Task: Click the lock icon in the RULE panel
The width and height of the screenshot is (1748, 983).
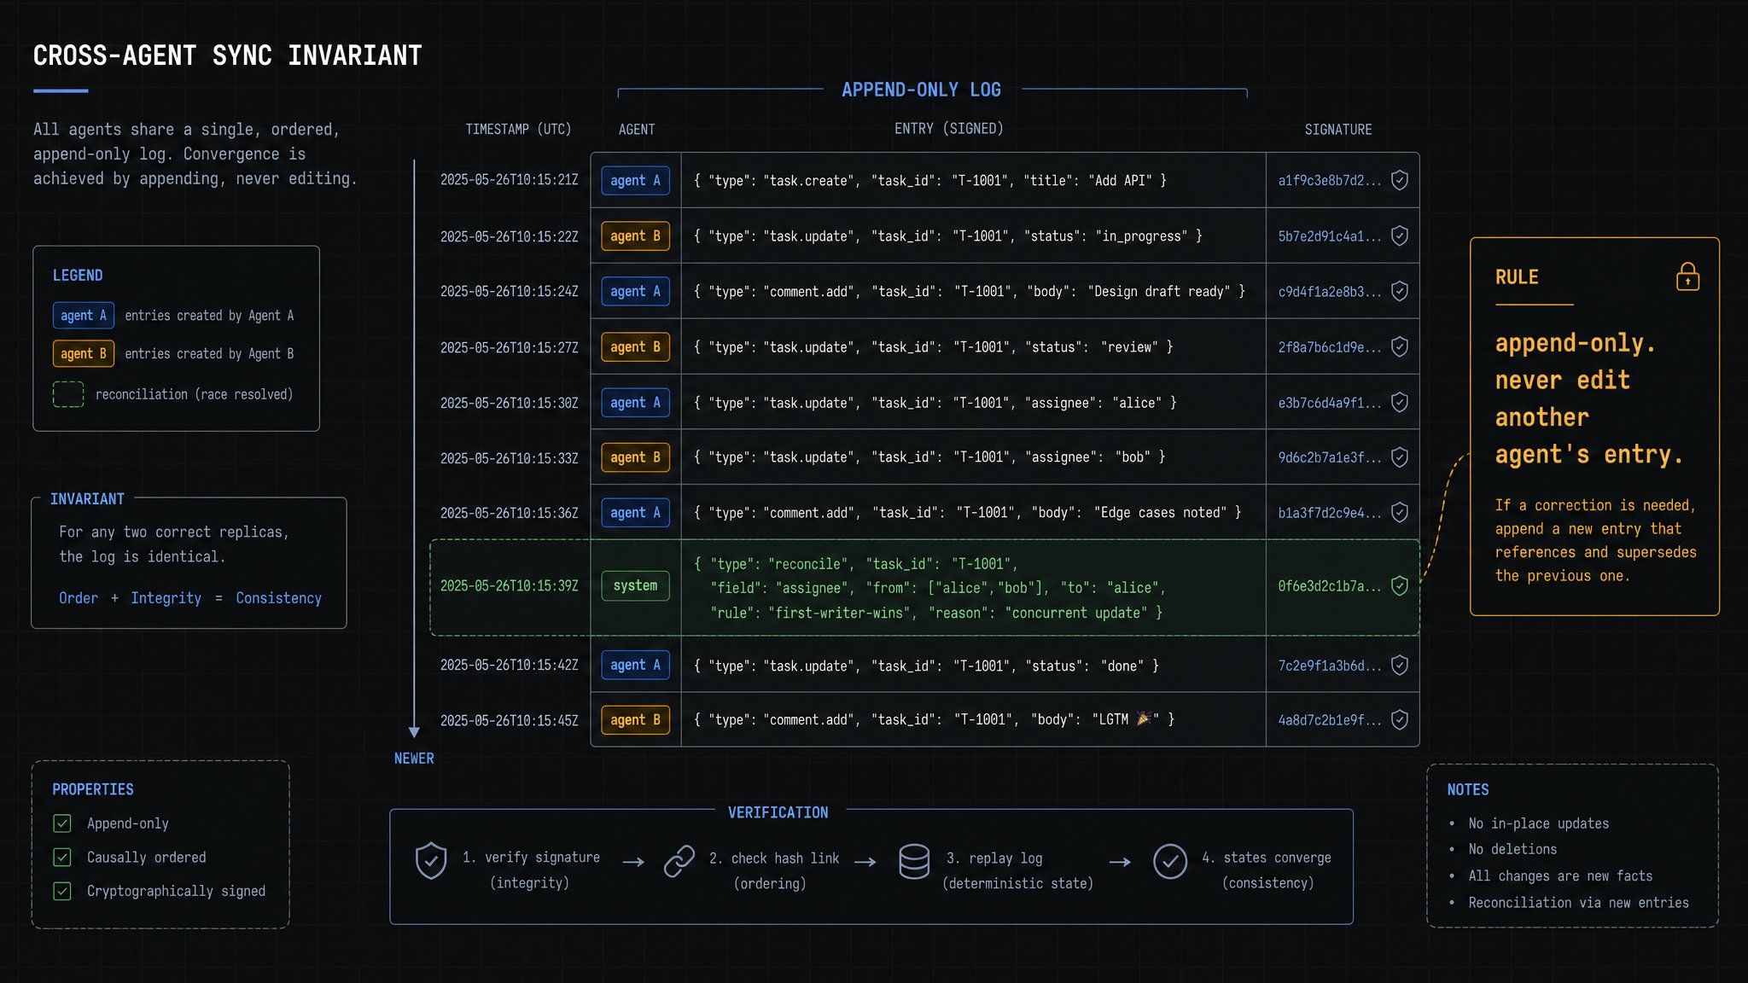Action: point(1687,276)
